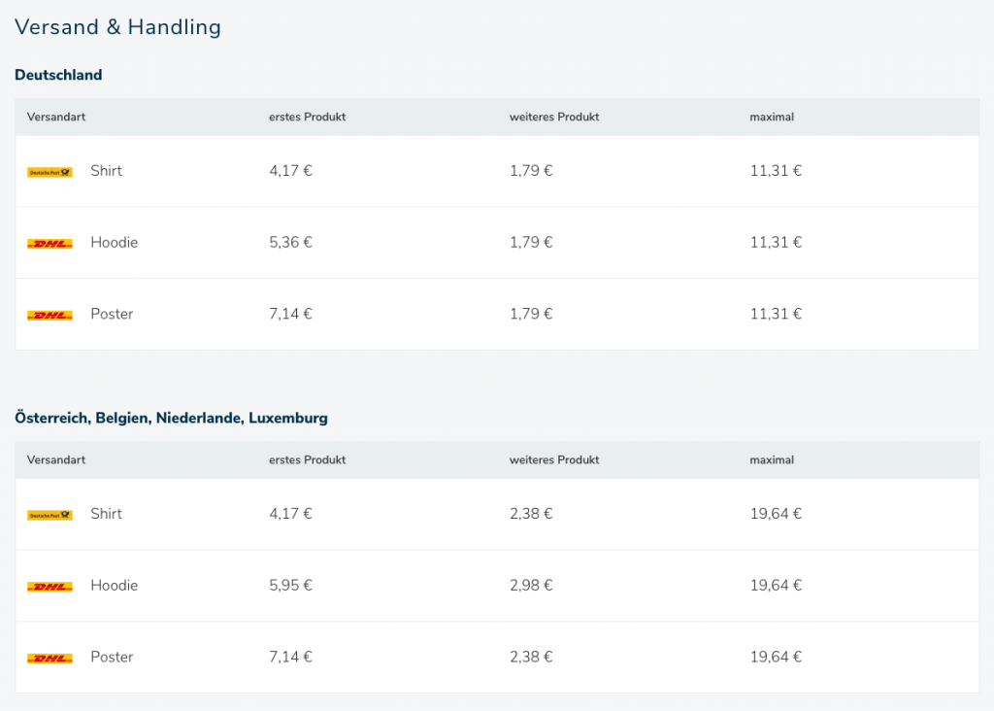Select the Deutschland section title
This screenshot has height=711, width=994.
point(58,75)
